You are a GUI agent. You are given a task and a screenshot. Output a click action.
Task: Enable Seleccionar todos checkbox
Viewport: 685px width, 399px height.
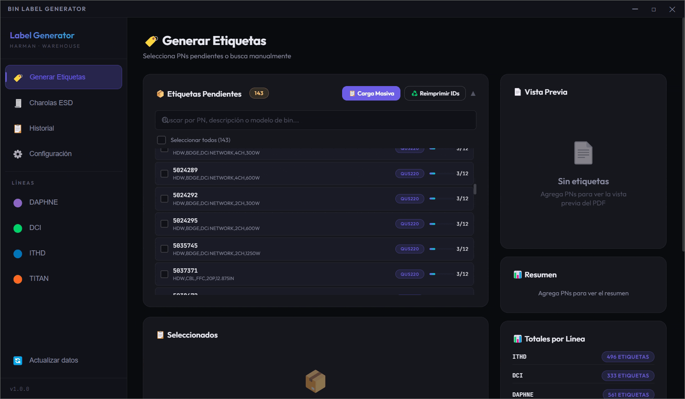pos(161,140)
